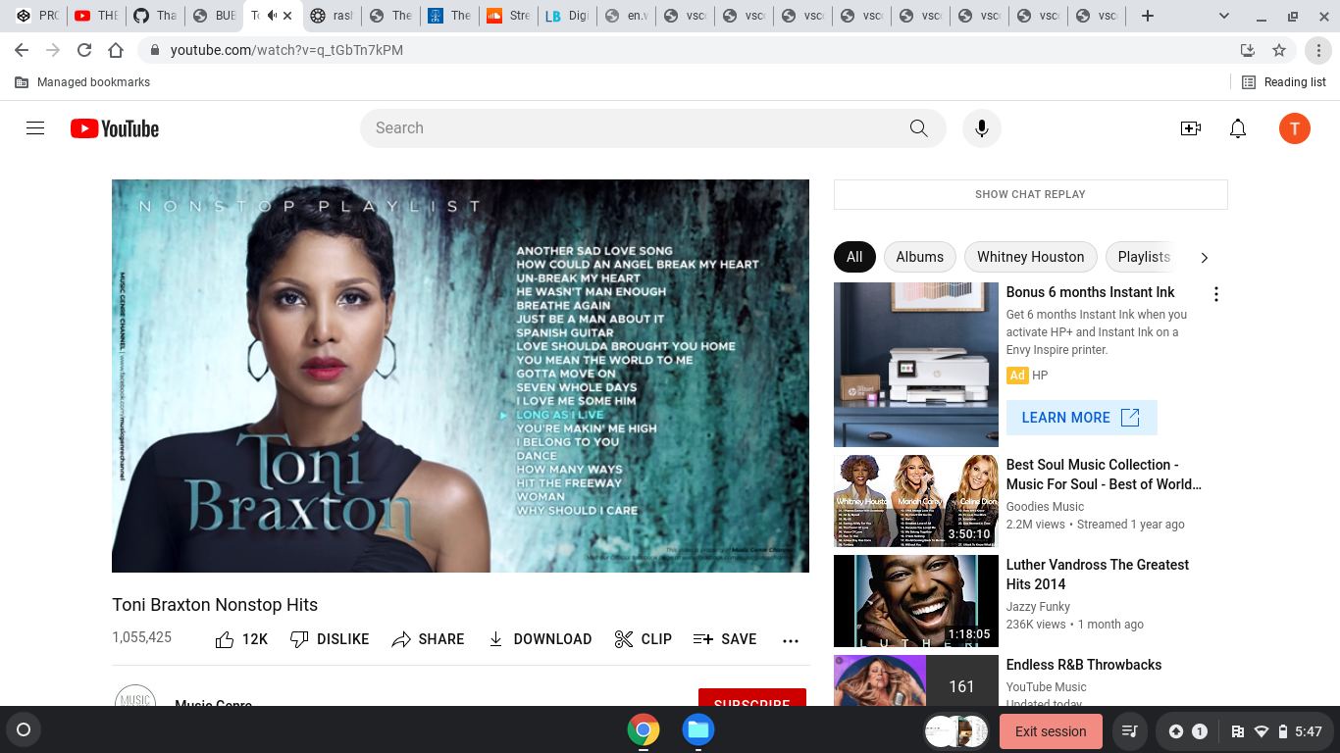Click Bonus 6 months Instant Ink title
Viewport: 1340px width, 753px height.
1090,292
